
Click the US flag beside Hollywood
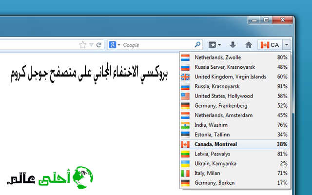pyautogui.click(x=185, y=96)
